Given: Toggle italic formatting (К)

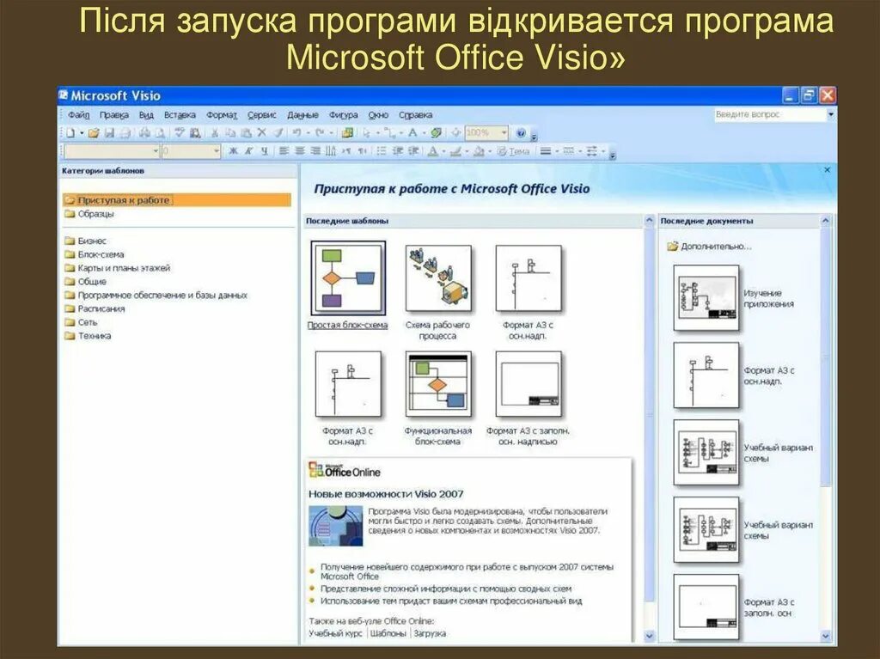Looking at the screenshot, I should [x=248, y=151].
